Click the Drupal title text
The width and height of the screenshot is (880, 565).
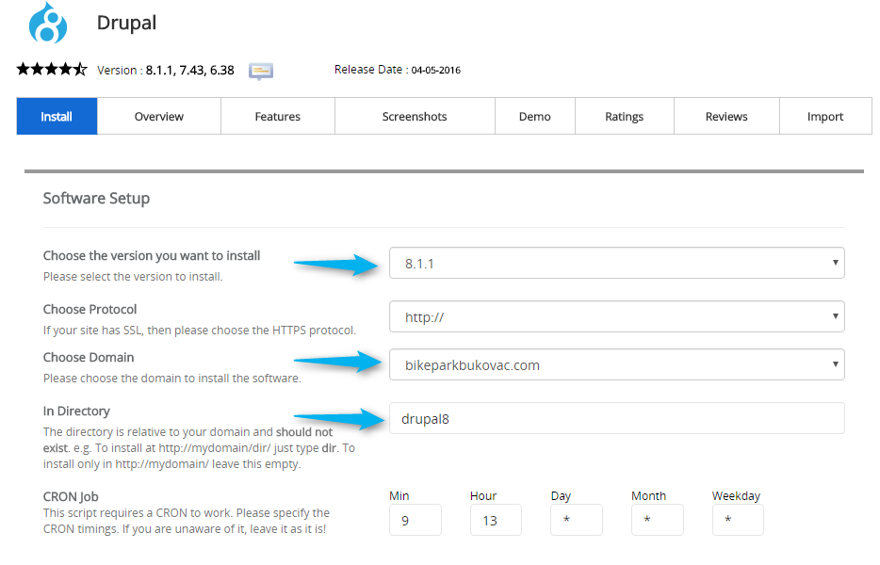[x=126, y=23]
